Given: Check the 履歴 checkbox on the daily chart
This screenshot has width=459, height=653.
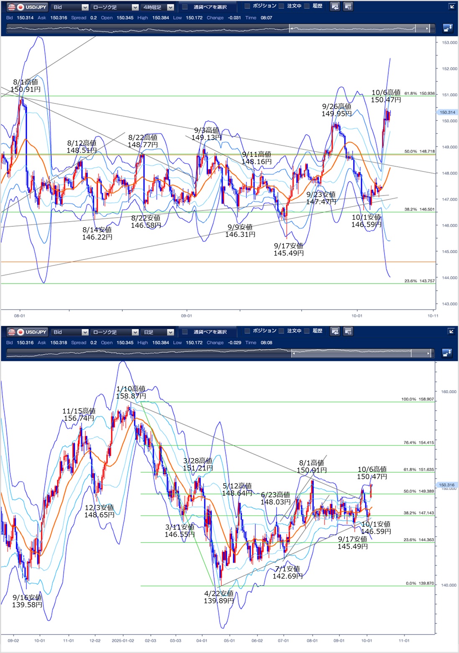Looking at the screenshot, I should click(x=307, y=331).
